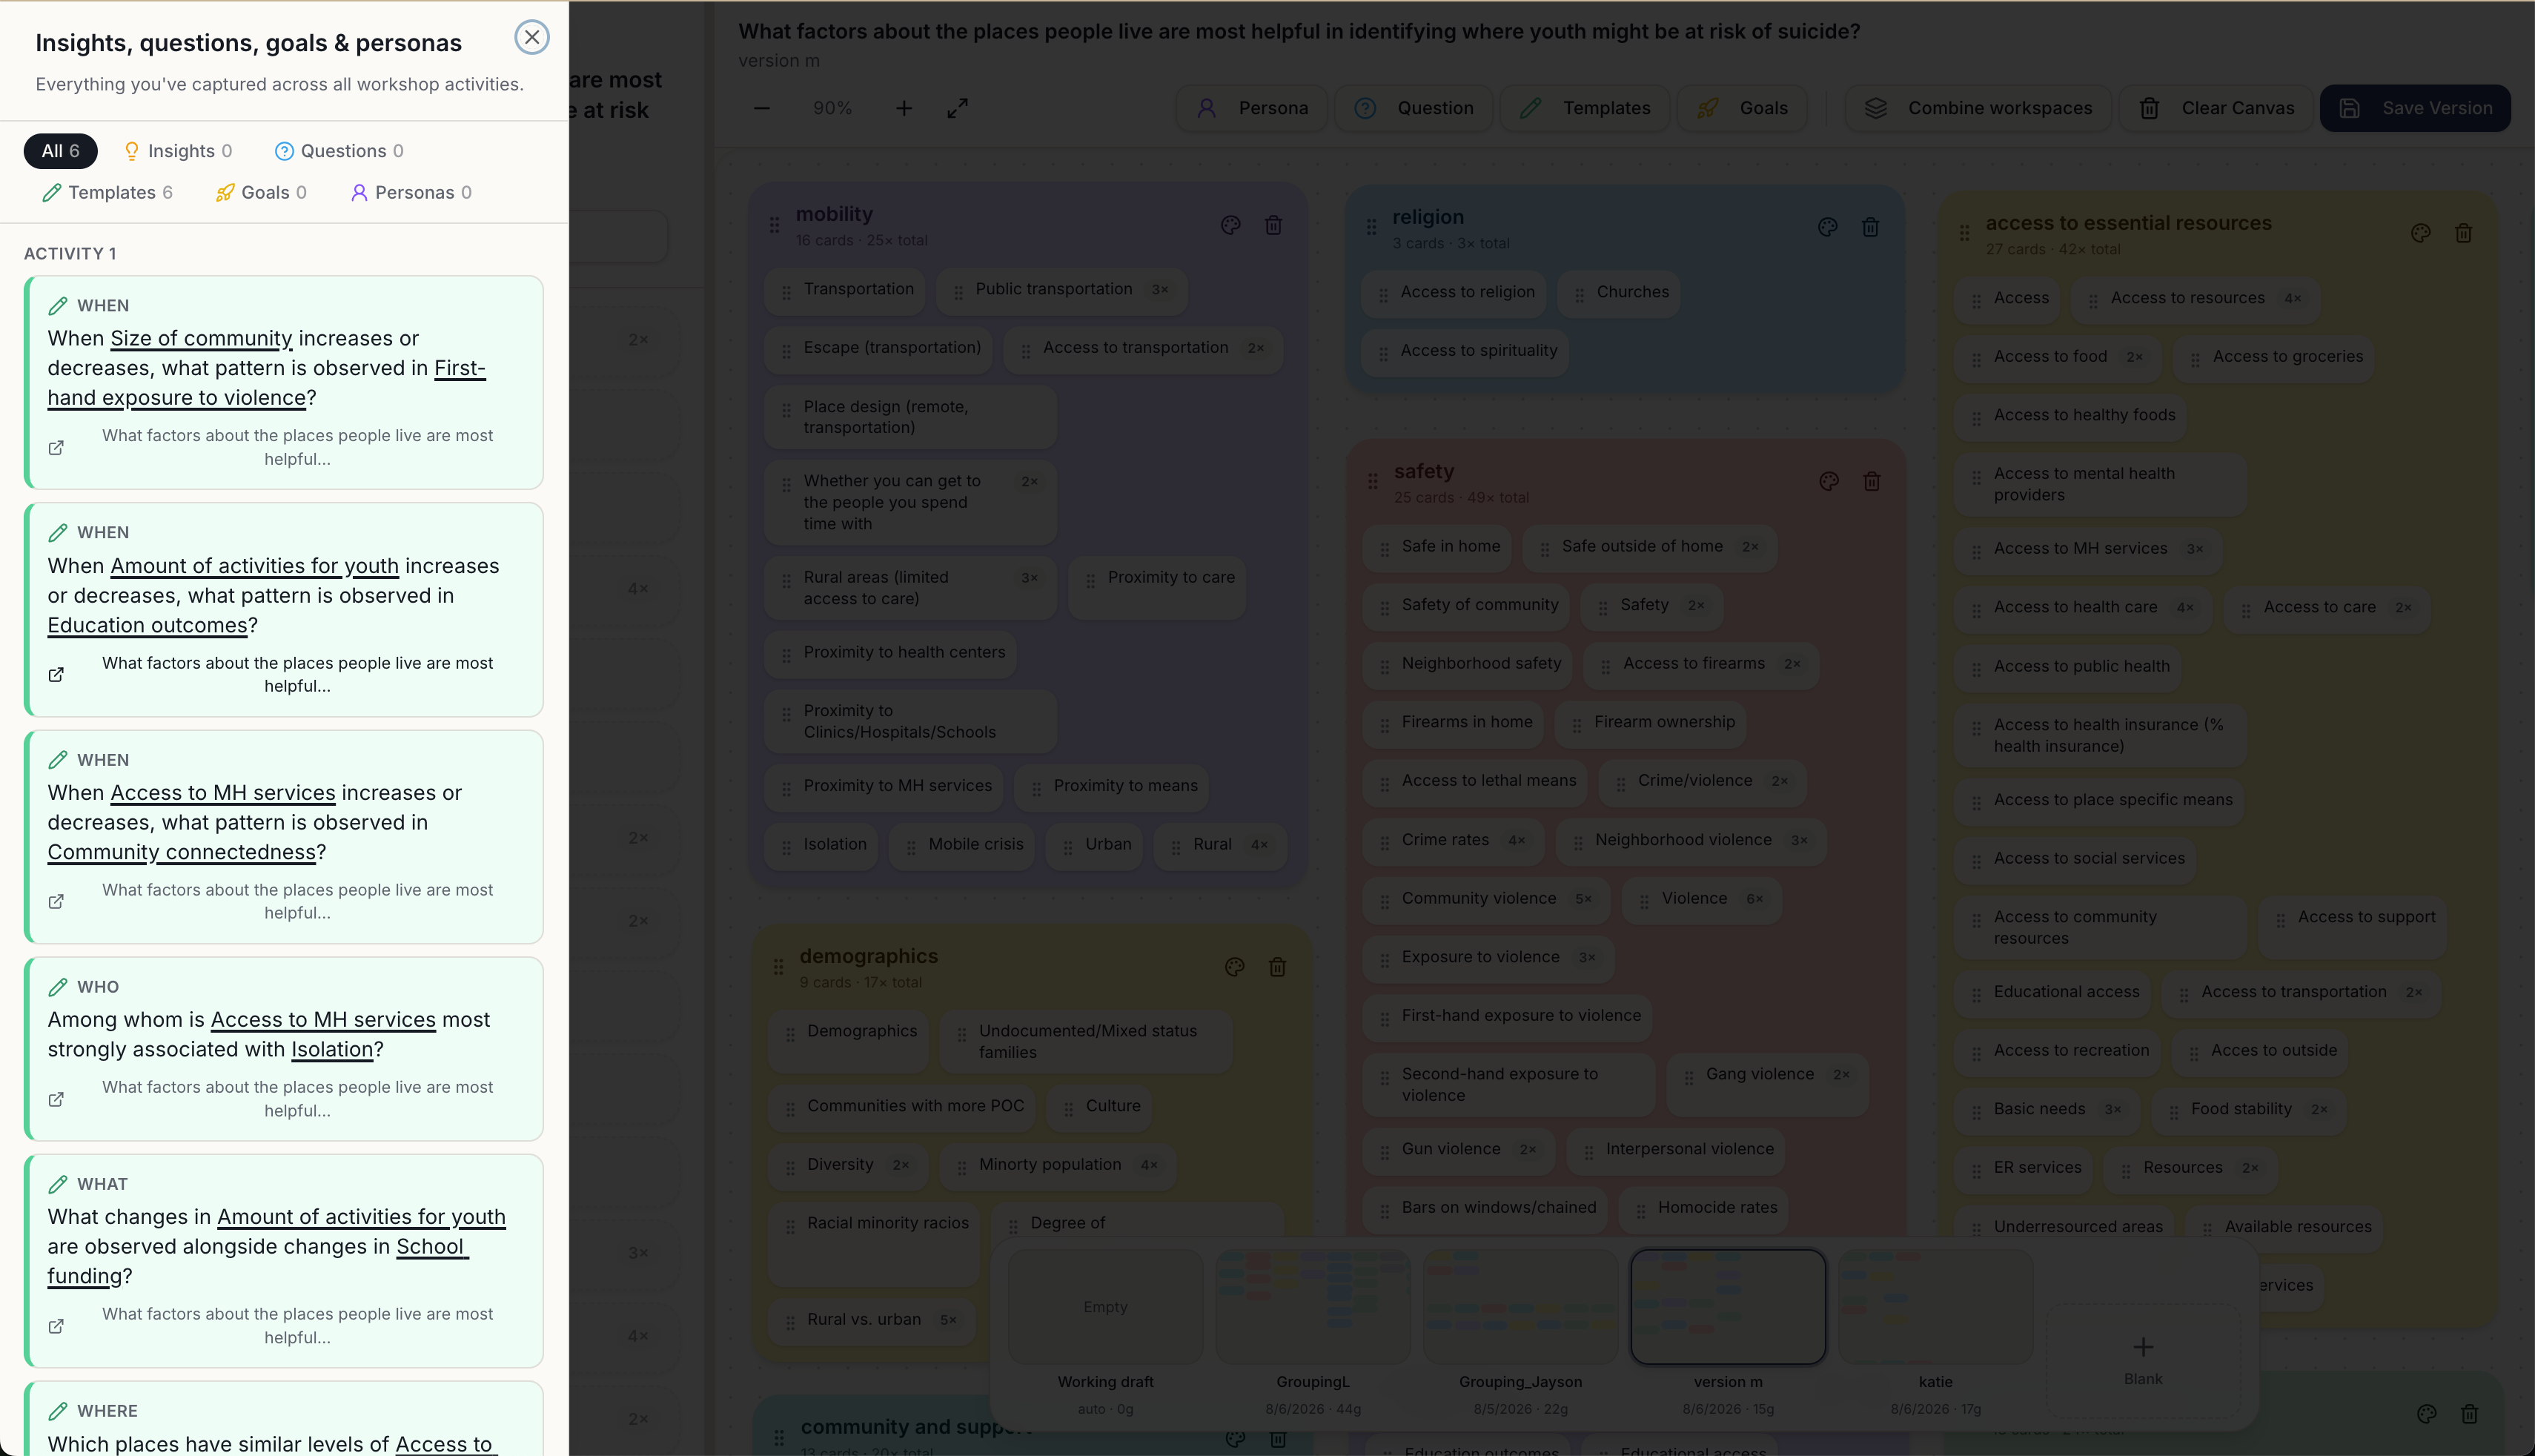Open external link on the Size of community card
Image resolution: width=2535 pixels, height=1456 pixels.
click(x=57, y=448)
